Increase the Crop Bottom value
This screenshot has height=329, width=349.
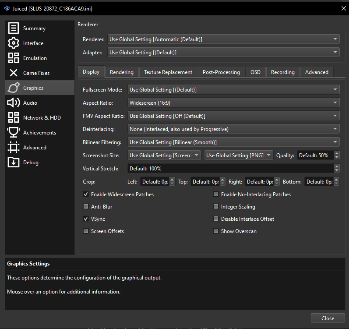click(x=336, y=179)
